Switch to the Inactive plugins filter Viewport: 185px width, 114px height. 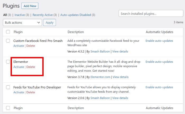pyautogui.click(x=20, y=15)
